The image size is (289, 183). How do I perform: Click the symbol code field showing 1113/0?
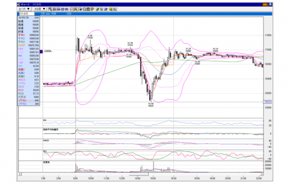tap(26, 14)
